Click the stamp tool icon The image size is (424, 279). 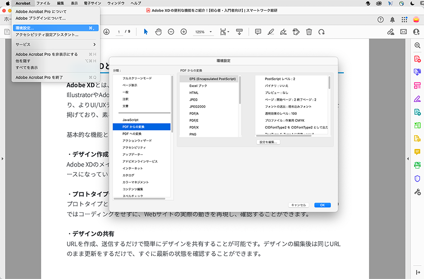click(296, 32)
